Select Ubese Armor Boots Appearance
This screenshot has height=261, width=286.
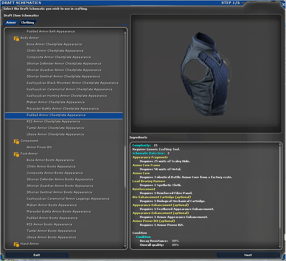coord(51,237)
